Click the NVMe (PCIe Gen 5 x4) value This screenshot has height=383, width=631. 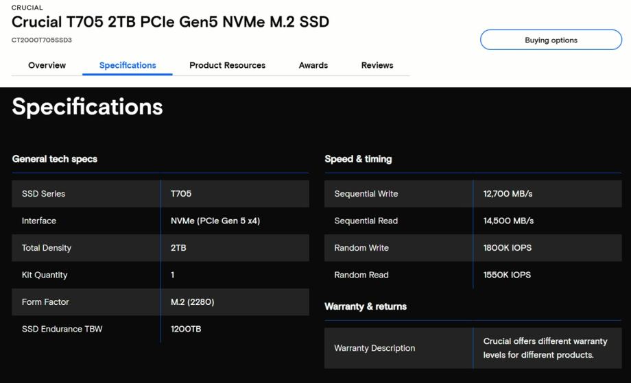coord(215,221)
